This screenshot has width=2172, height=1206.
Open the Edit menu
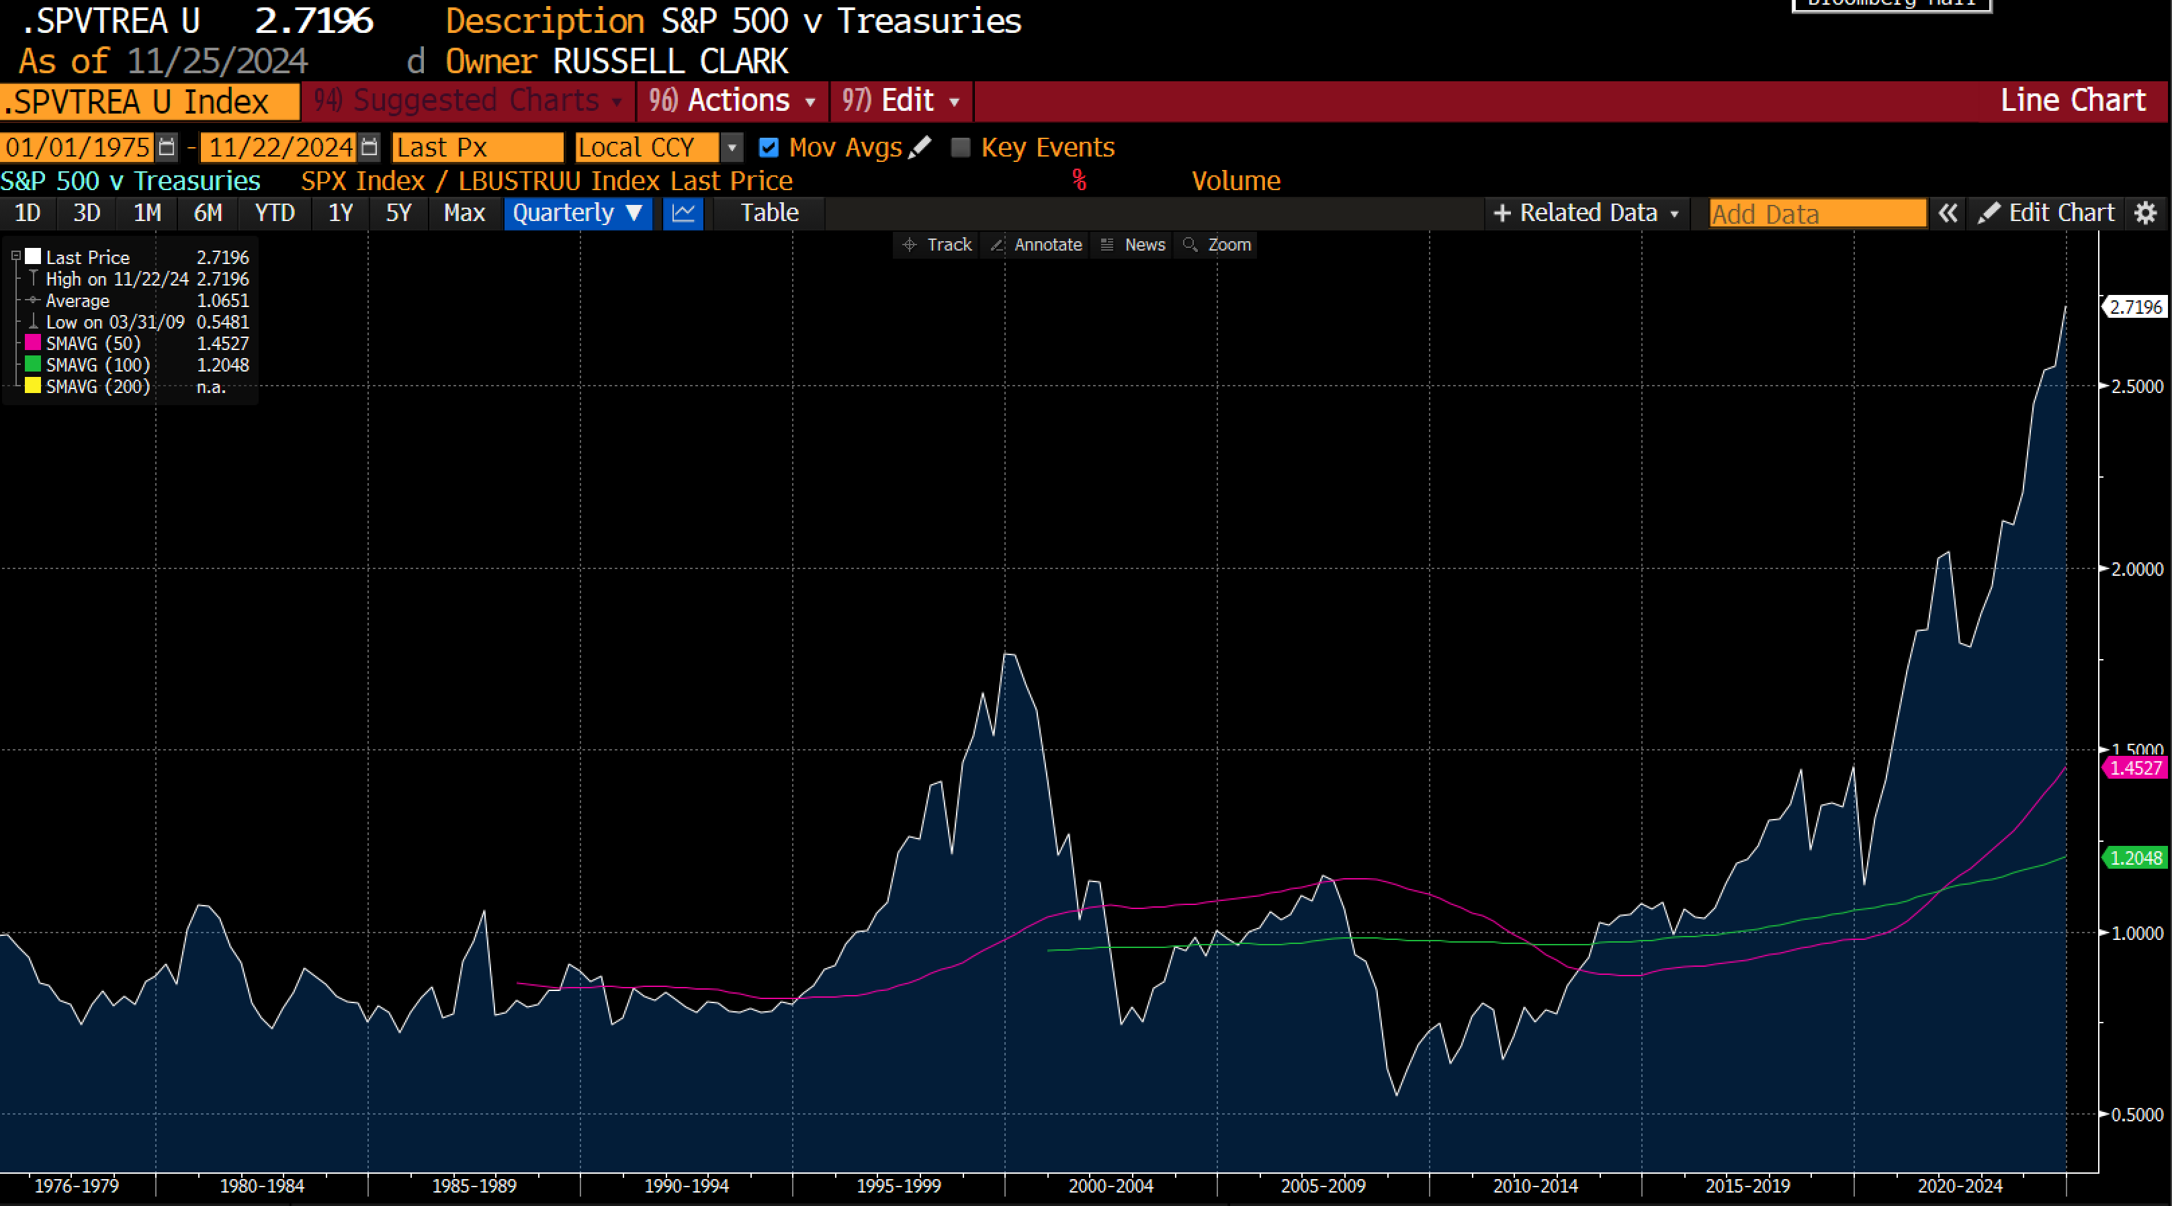point(902,101)
